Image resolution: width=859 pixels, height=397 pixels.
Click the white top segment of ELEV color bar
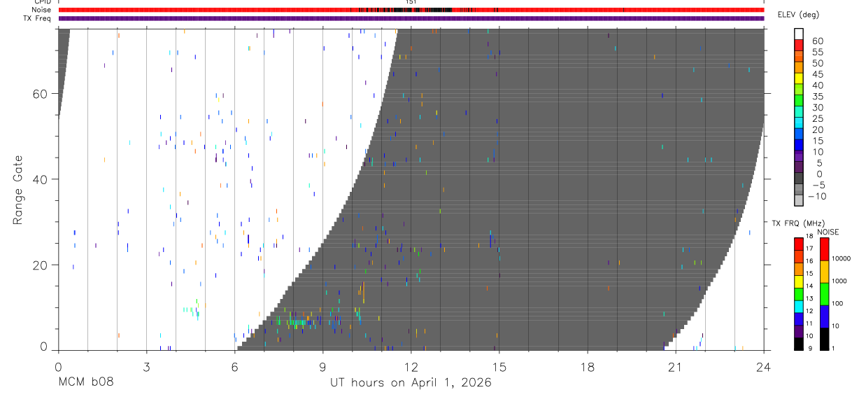point(799,34)
